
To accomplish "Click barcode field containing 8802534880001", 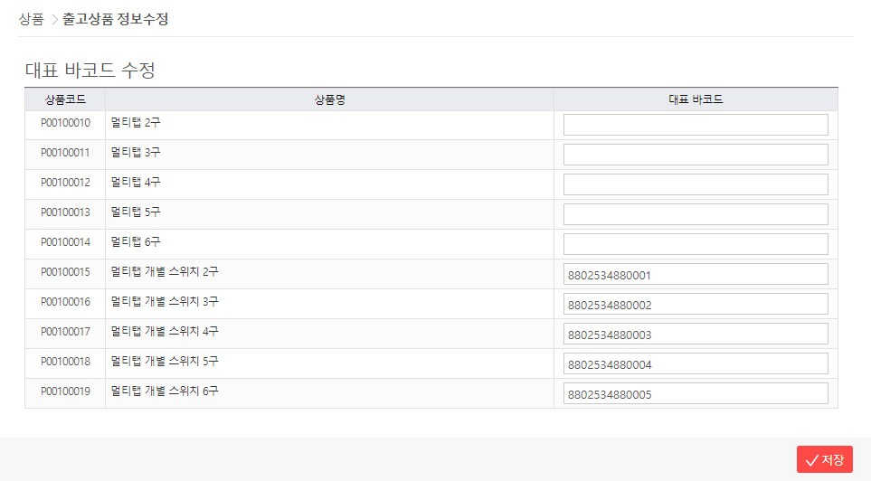I will (x=695, y=274).
